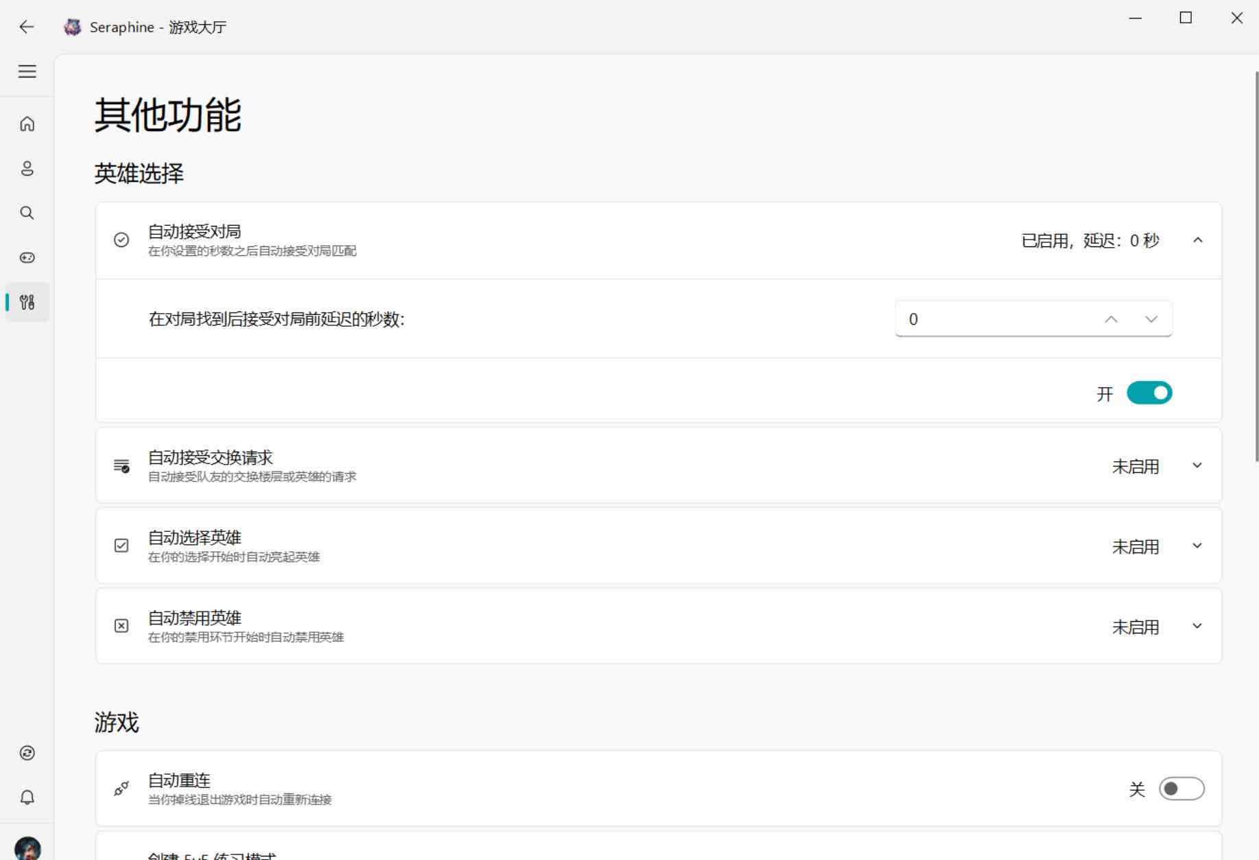Open notifications bell icon

(x=27, y=798)
